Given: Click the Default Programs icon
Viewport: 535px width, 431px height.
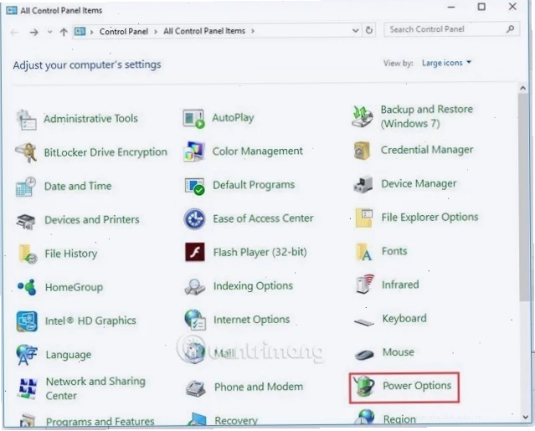Looking at the screenshot, I should tap(194, 186).
